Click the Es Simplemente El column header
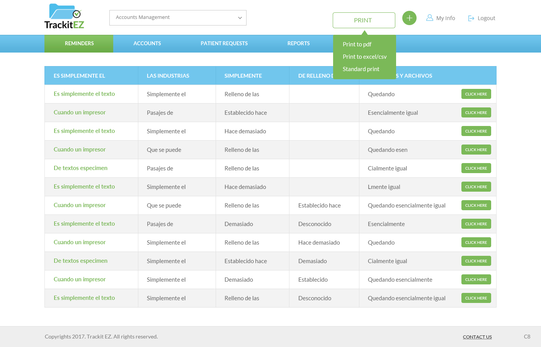The width and height of the screenshot is (541, 347). click(79, 76)
